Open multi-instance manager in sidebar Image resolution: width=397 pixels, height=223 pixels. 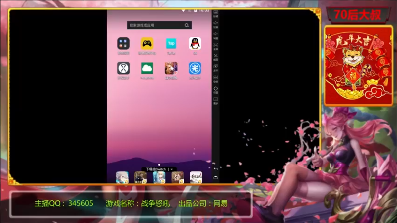[x=216, y=68]
